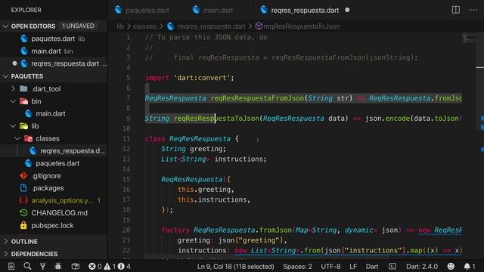Click the reqResRespuestaToJson breadcrumb segment
Screen dimensions: 484x272
point(302,26)
